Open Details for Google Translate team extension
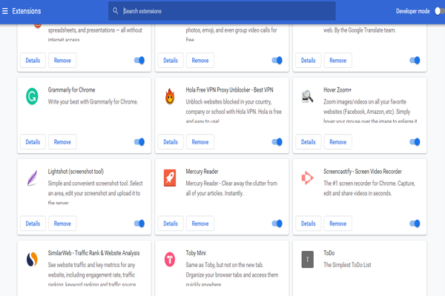Image resolution: width=445 pixels, height=296 pixels. (309, 61)
